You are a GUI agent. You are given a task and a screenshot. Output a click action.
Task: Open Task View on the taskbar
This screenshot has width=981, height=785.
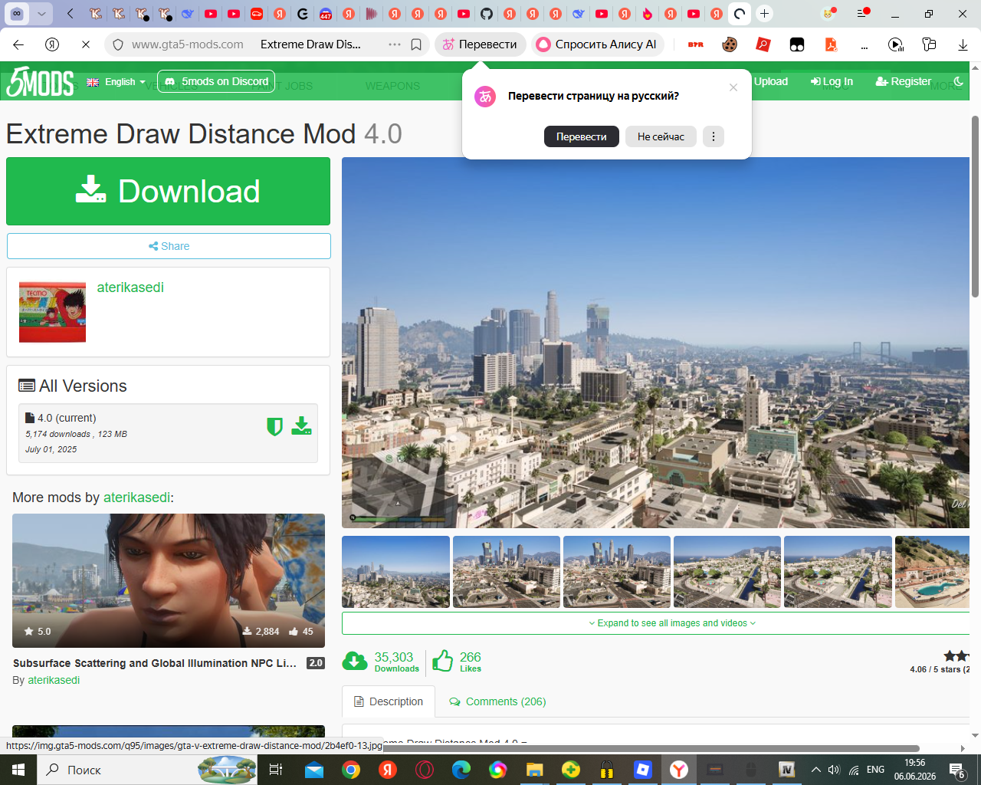[x=276, y=770]
